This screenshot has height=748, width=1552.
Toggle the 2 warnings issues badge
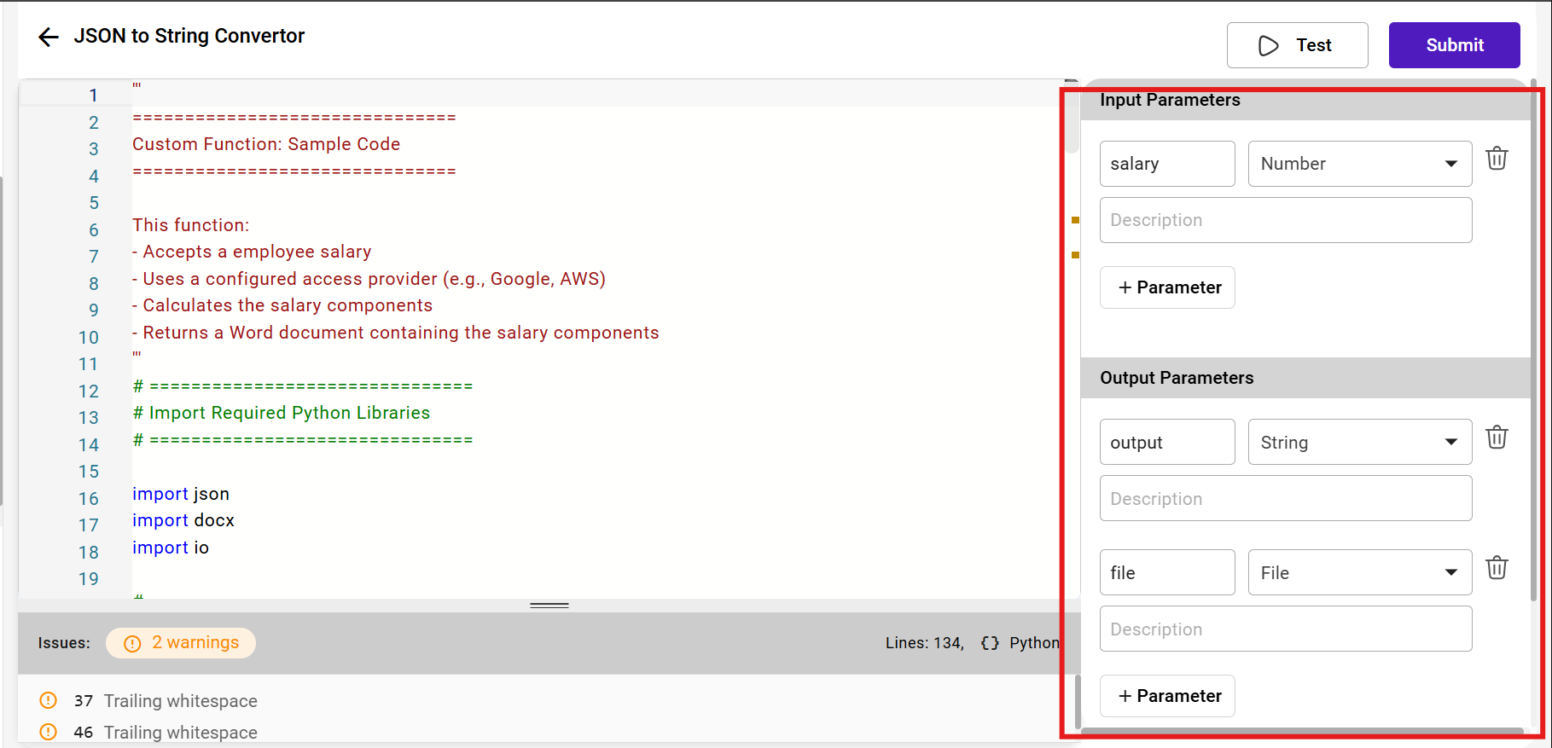pyautogui.click(x=181, y=643)
